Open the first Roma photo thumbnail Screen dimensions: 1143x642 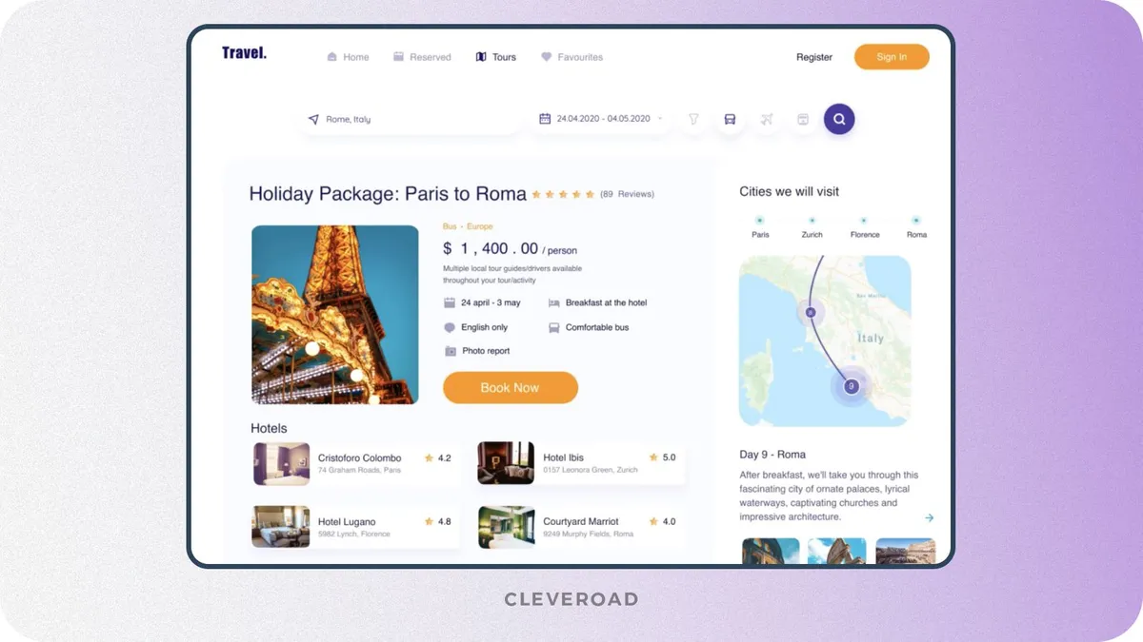[x=771, y=551]
